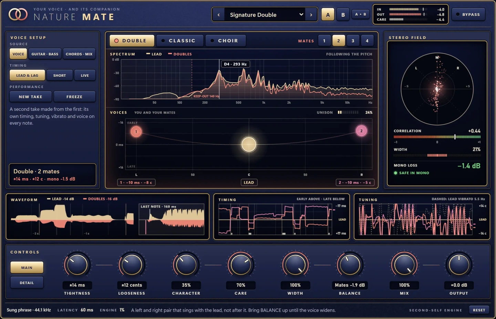Switch to the CHOIR mode tab

pyautogui.click(x=226, y=41)
